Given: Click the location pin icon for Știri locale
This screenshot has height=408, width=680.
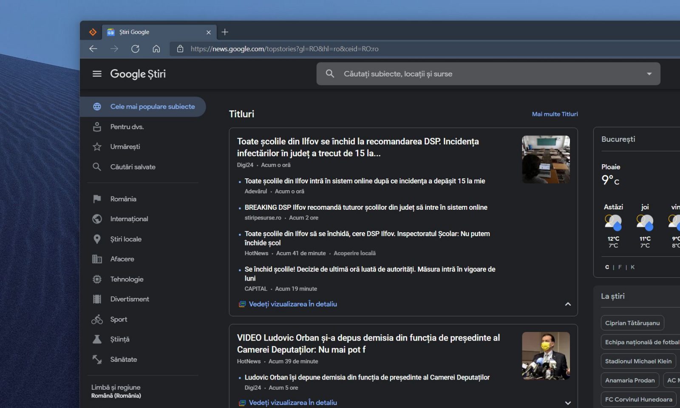Looking at the screenshot, I should (x=97, y=239).
